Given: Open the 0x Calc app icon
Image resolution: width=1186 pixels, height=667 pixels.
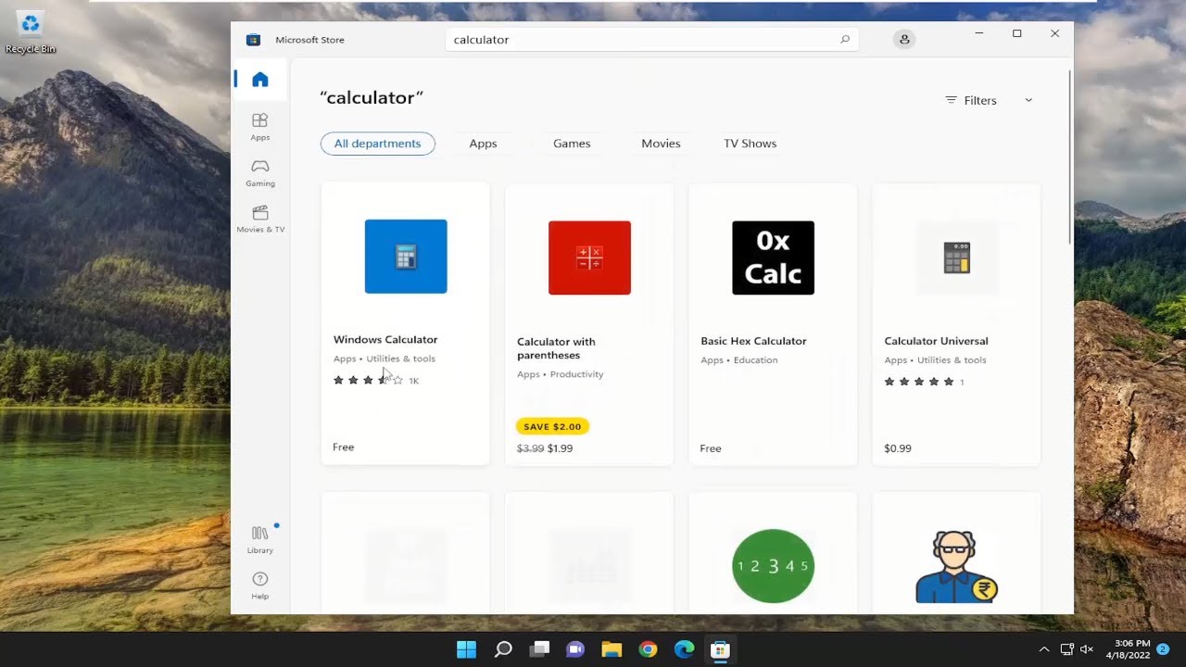Looking at the screenshot, I should tap(773, 258).
